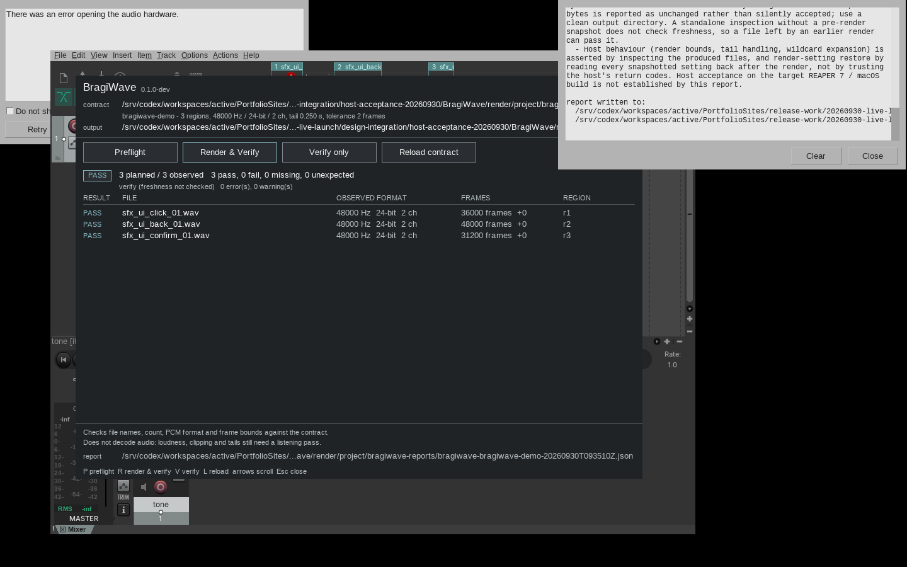Click vertical zoom in plus icon
The height and width of the screenshot is (567, 907).
pyautogui.click(x=690, y=319)
